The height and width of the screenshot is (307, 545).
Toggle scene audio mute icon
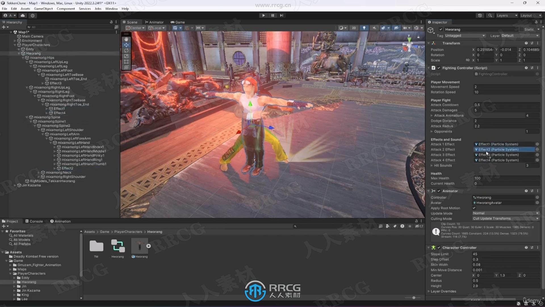(x=374, y=28)
